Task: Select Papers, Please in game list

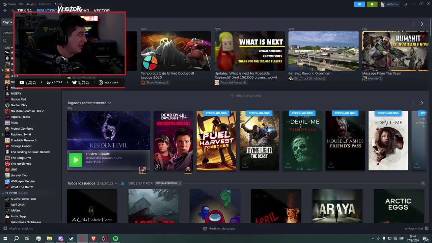Action: point(20,117)
